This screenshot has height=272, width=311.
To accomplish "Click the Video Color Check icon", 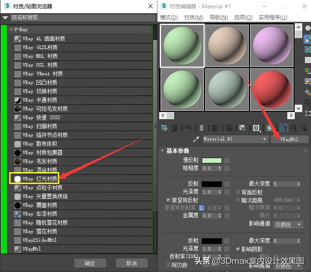I will coord(307,71).
